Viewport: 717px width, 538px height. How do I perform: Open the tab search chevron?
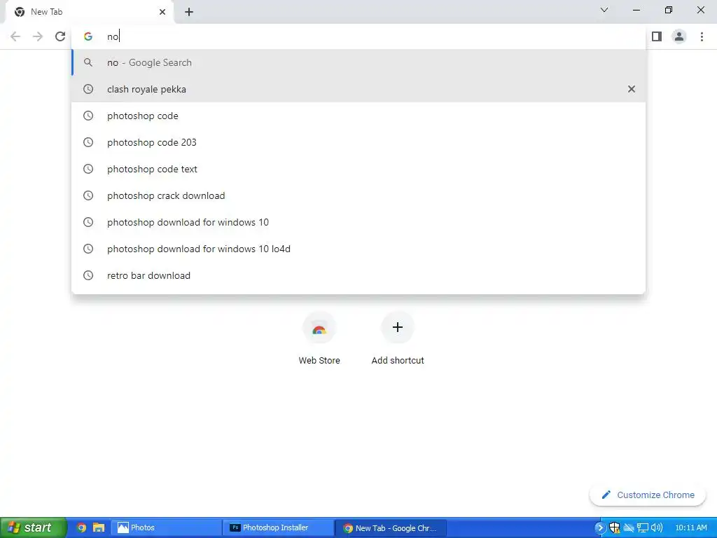pyautogui.click(x=604, y=10)
